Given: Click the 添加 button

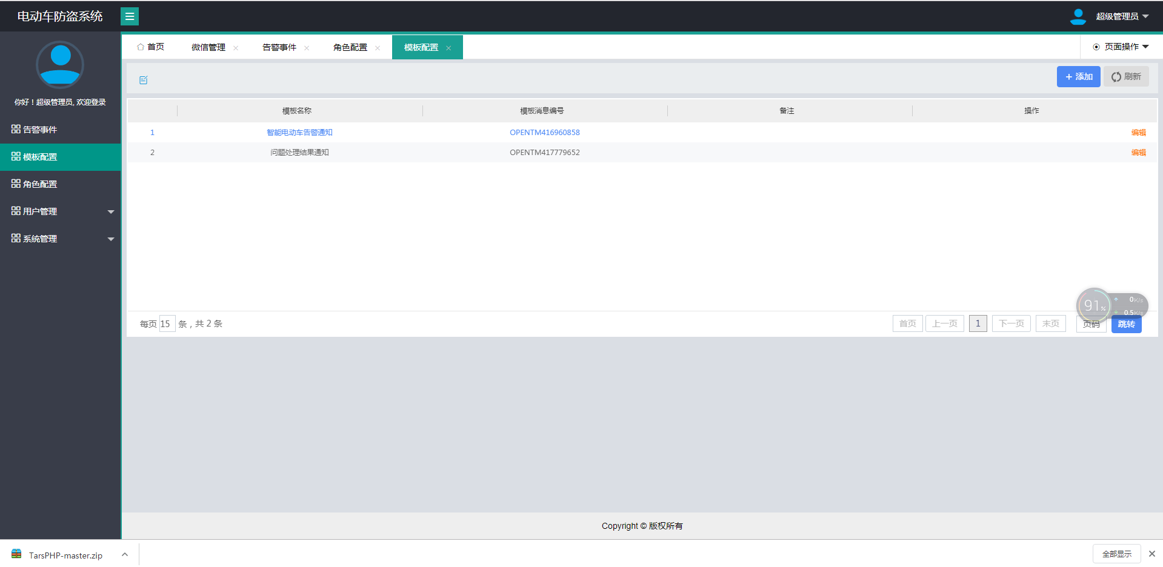Looking at the screenshot, I should click(1078, 76).
